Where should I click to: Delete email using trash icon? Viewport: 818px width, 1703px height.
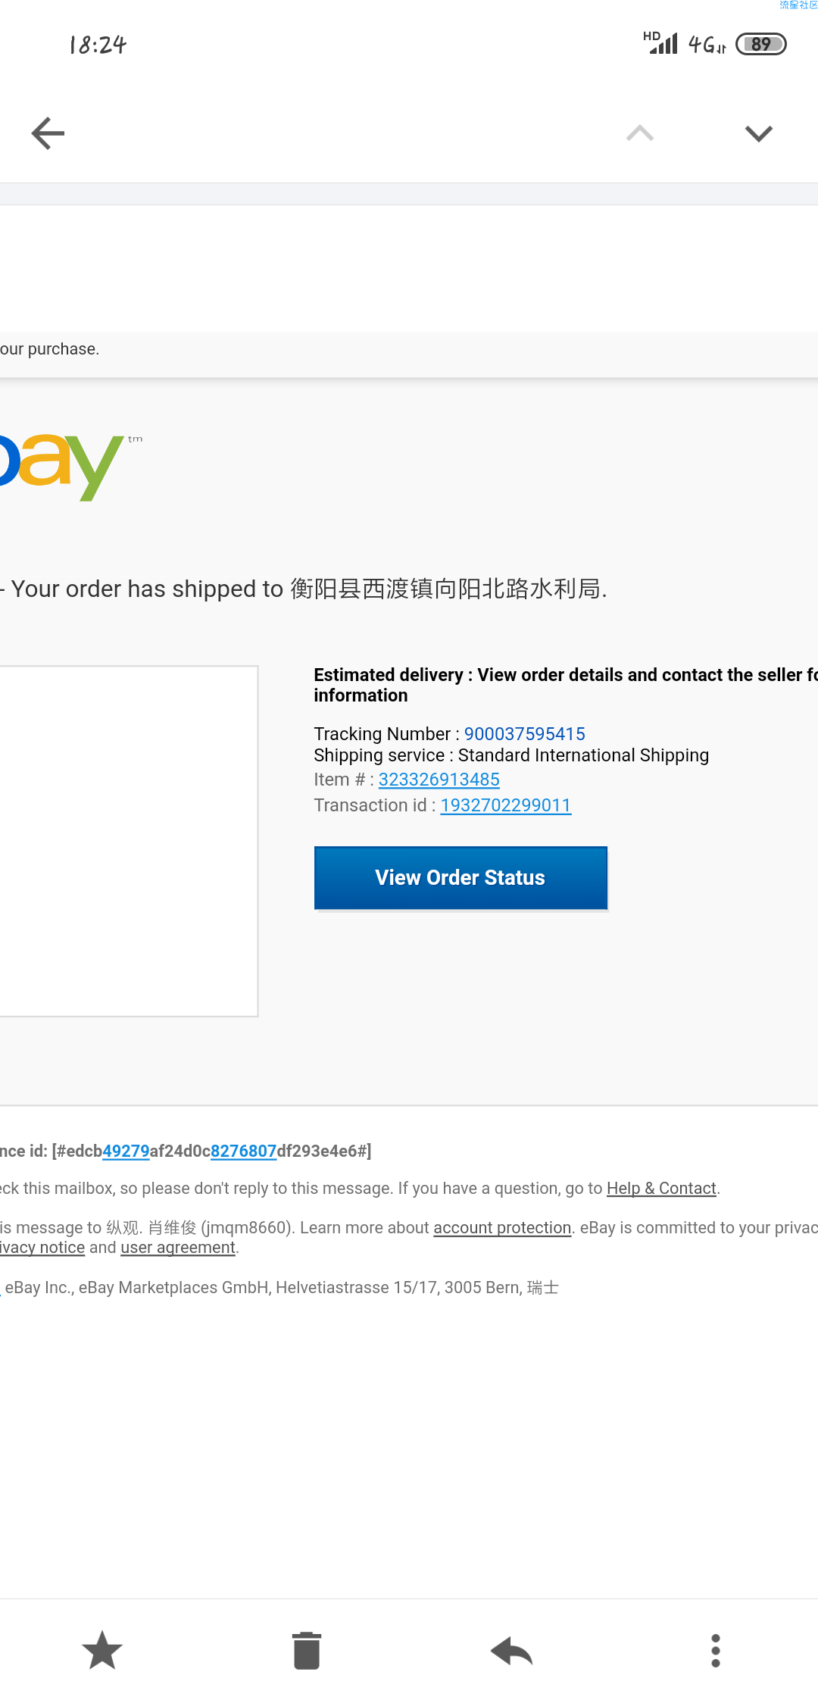[307, 1651]
